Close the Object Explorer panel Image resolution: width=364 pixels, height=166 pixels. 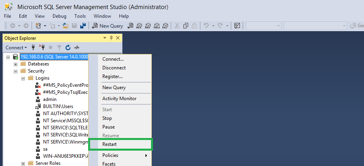click(118, 38)
